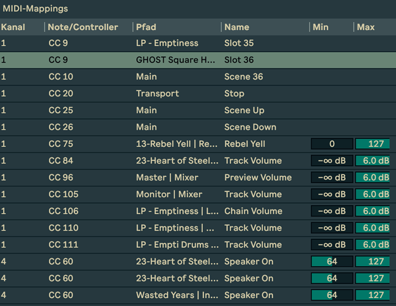Image resolution: width=396 pixels, height=306 pixels.
Task: Click the Max column header
Action: tap(366, 27)
